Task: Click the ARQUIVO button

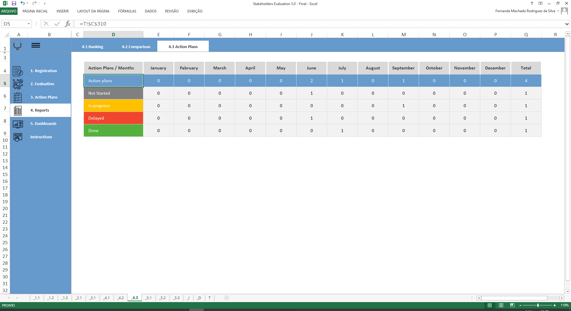Action: [x=9, y=11]
